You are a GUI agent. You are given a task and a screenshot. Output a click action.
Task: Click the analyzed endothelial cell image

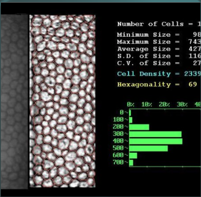(63, 101)
